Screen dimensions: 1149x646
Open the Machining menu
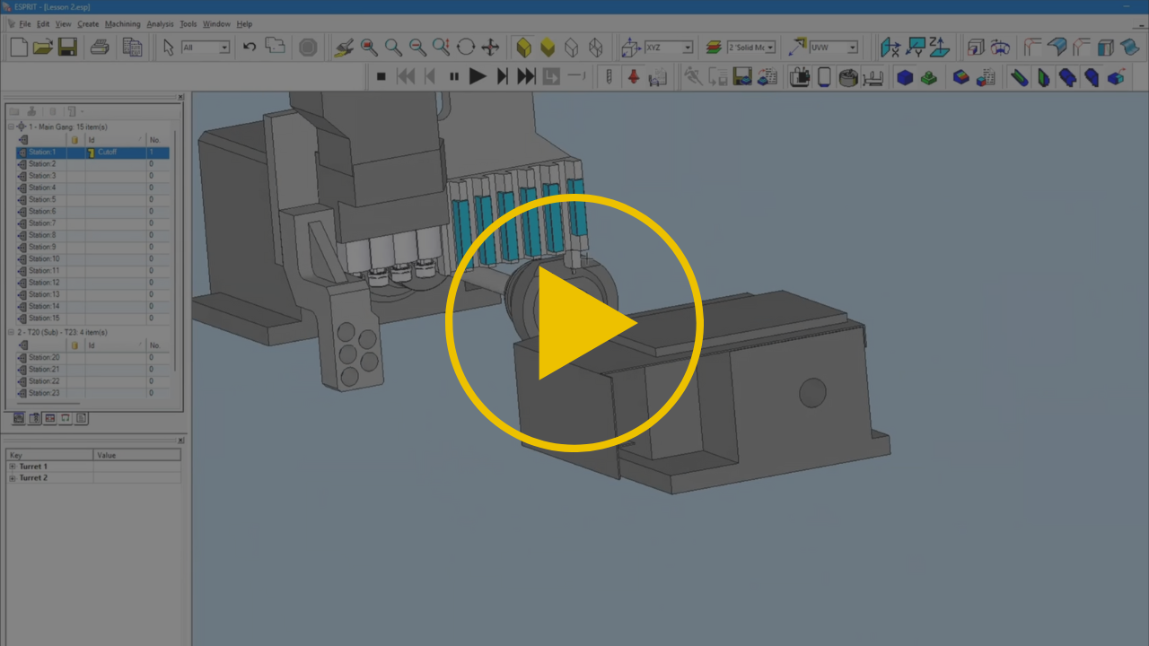coord(122,24)
